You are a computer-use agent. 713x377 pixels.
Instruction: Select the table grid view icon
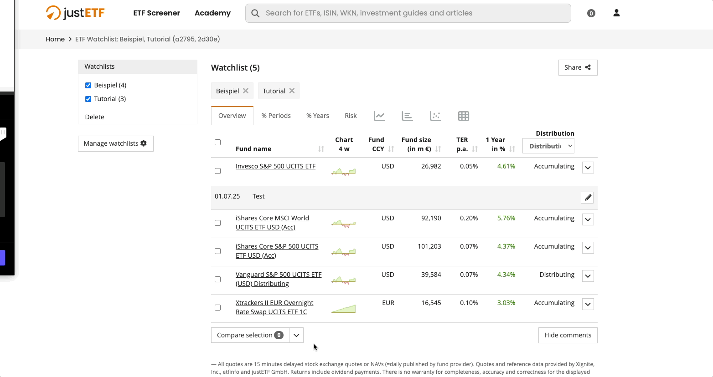(463, 116)
